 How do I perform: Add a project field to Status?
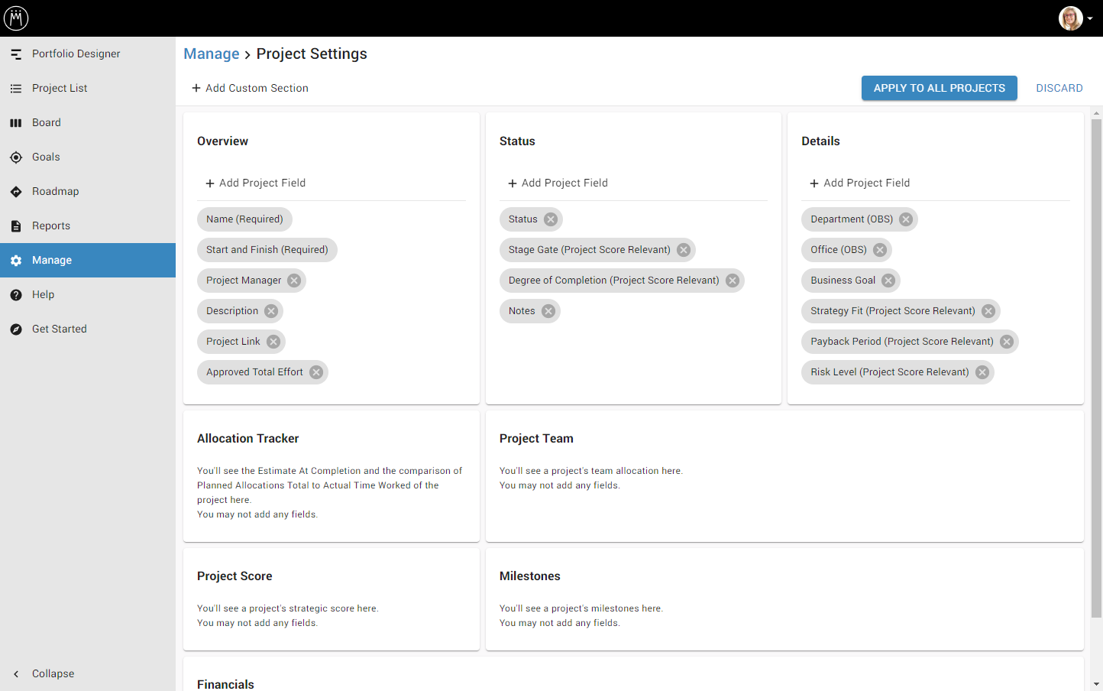tap(558, 183)
